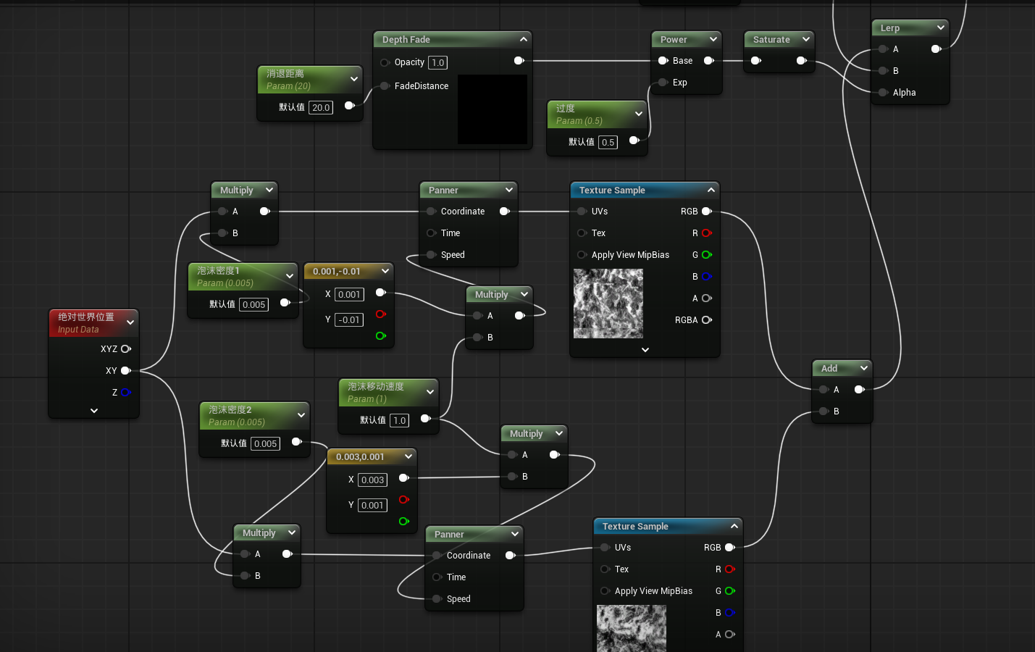Click the Alpha input pin on Lerp node
1035x652 pixels.
coord(883,93)
